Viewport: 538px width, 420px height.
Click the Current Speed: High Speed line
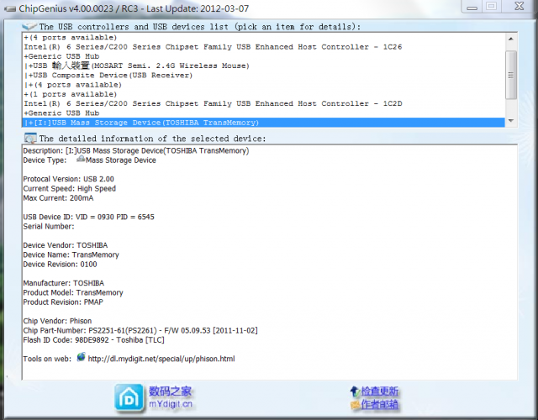[69, 188]
